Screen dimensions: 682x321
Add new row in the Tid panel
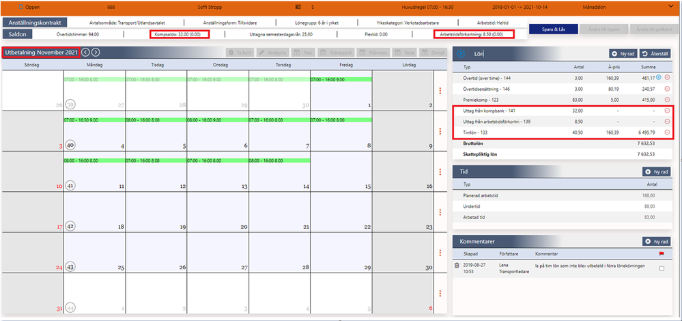pos(656,172)
